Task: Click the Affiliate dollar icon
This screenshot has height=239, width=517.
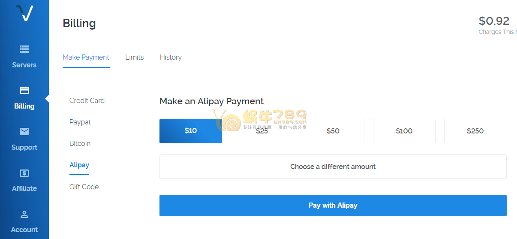Action: [x=24, y=173]
